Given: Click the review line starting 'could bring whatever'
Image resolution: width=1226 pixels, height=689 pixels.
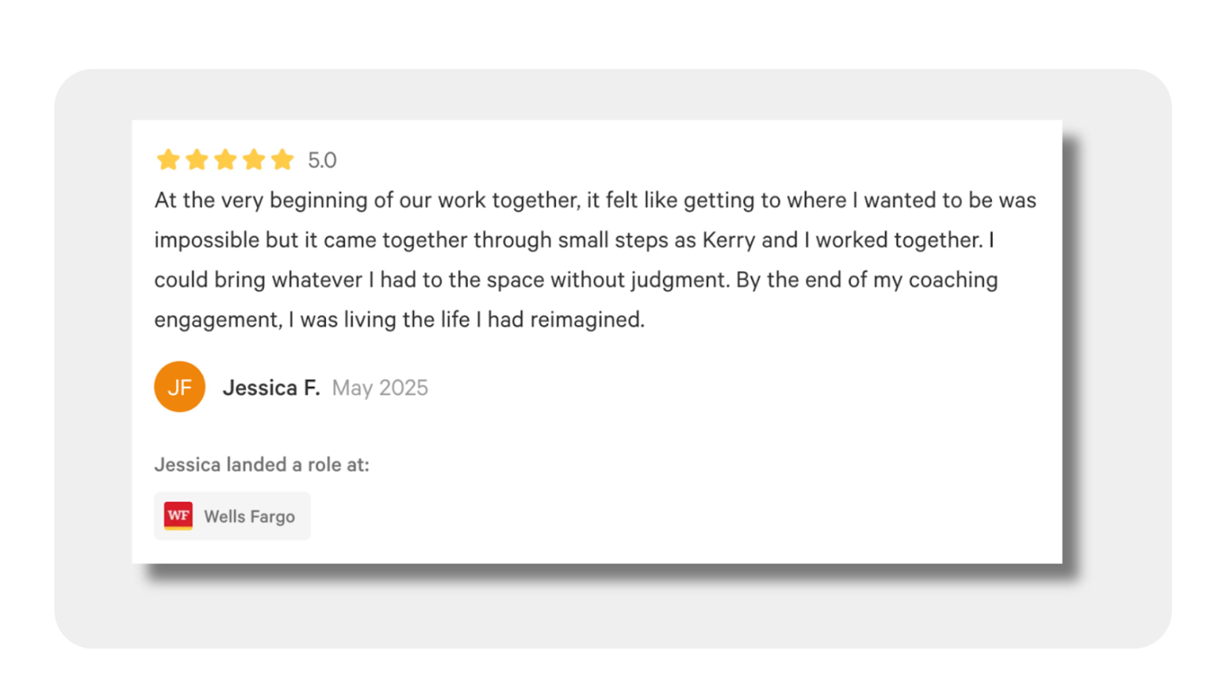Looking at the screenshot, I should [x=576, y=280].
